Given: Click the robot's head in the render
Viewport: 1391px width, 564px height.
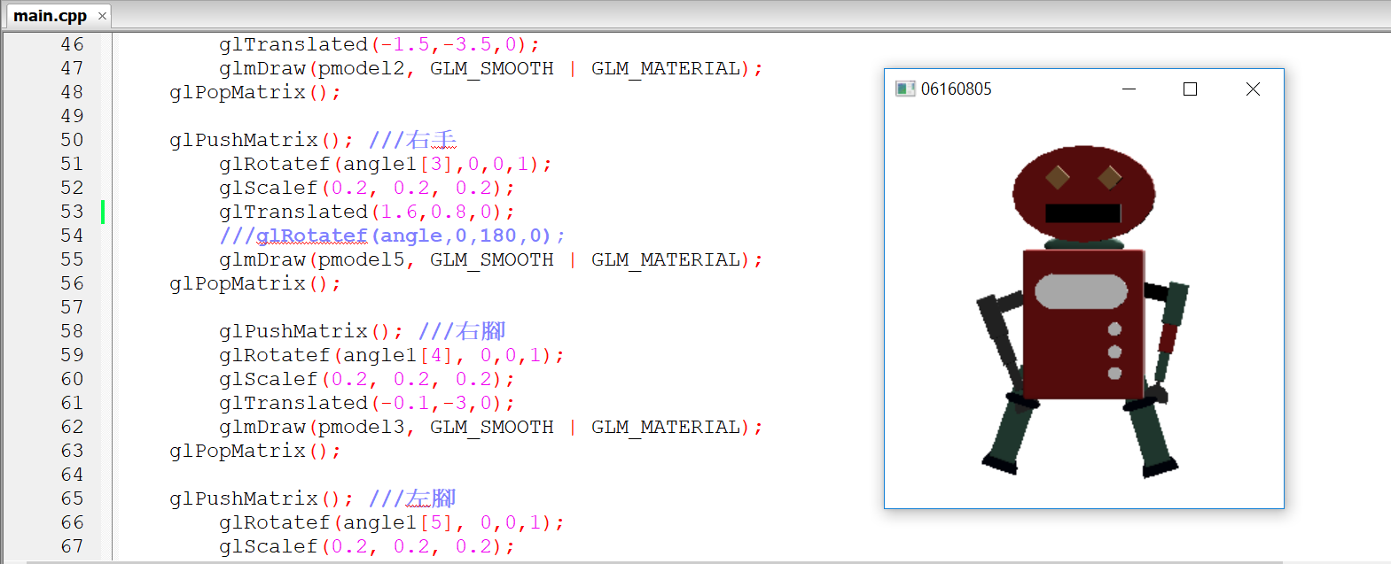Looking at the screenshot, I should coord(1083,193).
